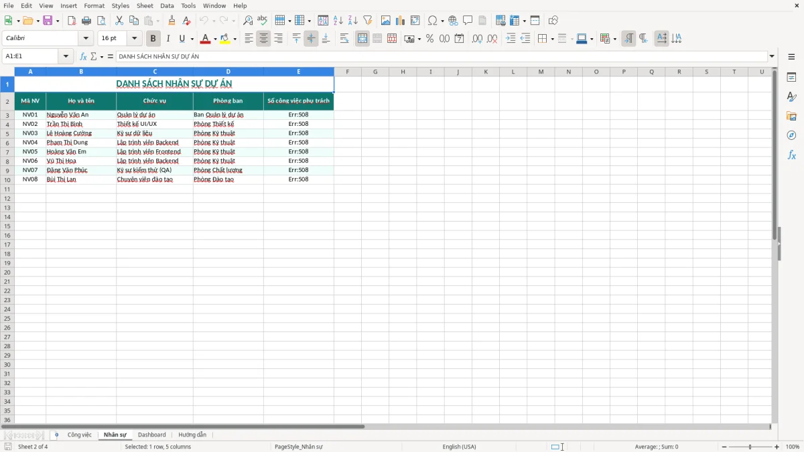Activate Clone Formatting paintbrush
804x452 pixels.
click(x=172, y=21)
